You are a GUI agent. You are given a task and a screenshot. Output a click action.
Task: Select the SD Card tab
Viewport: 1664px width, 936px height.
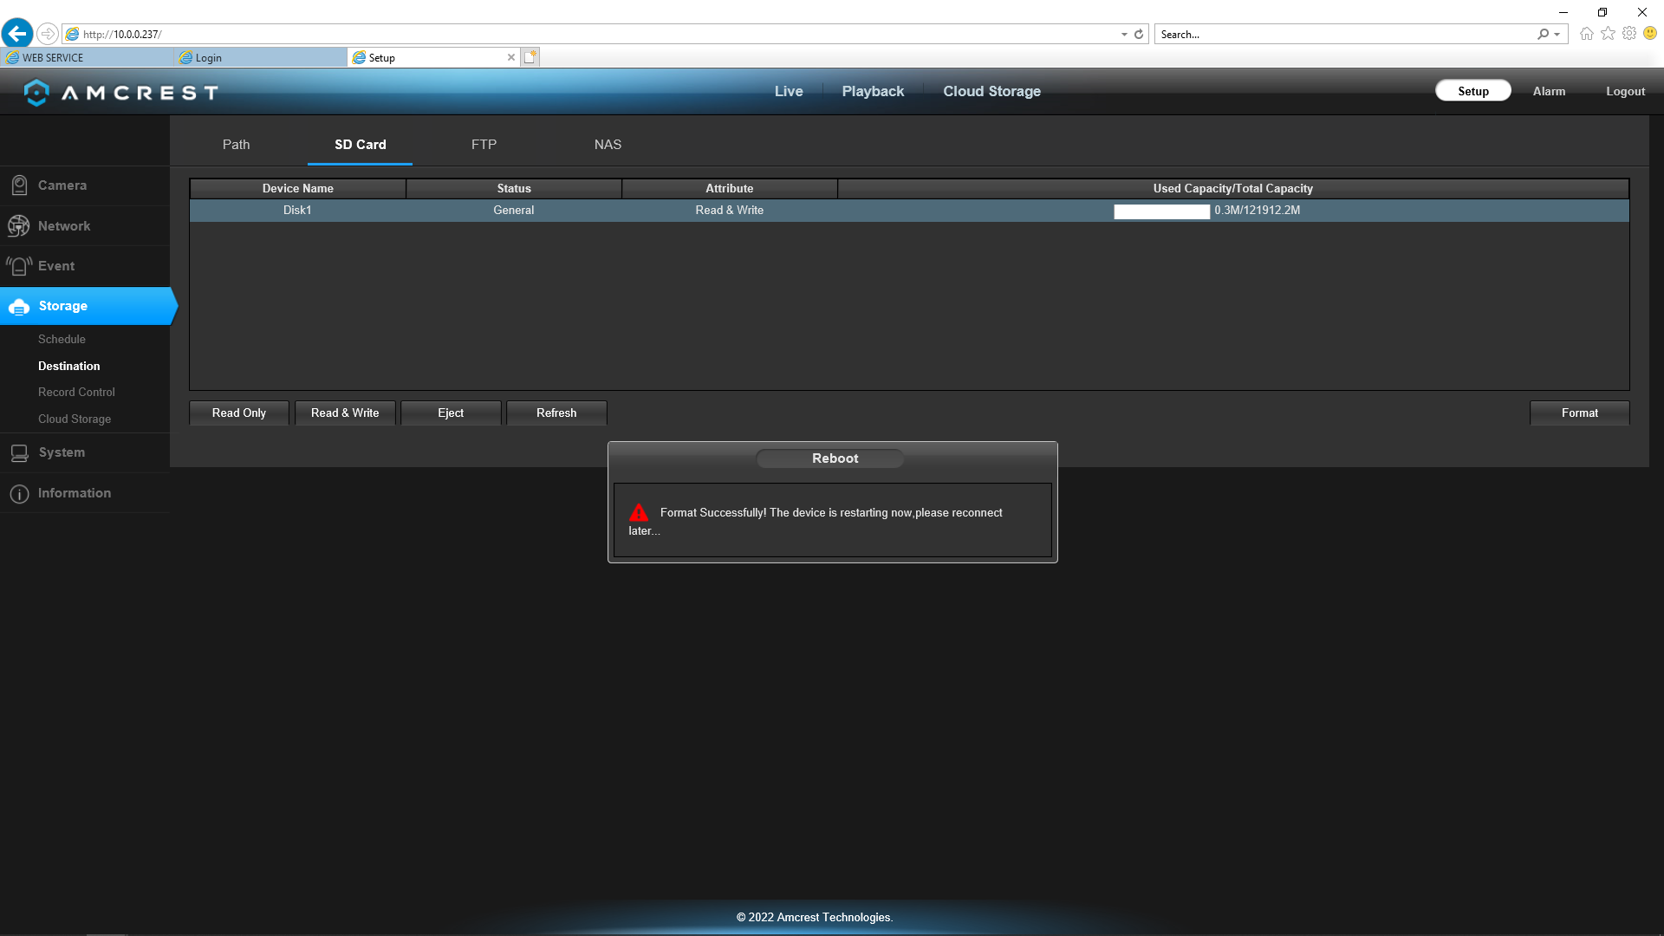pyautogui.click(x=361, y=145)
